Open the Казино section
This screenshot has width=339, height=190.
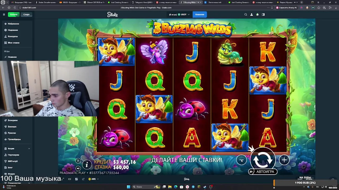pyautogui.click(x=14, y=15)
